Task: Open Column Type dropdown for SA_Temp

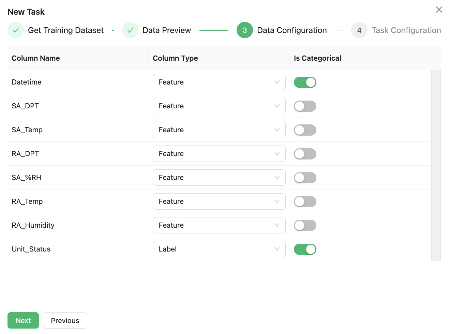Action: pyautogui.click(x=219, y=130)
